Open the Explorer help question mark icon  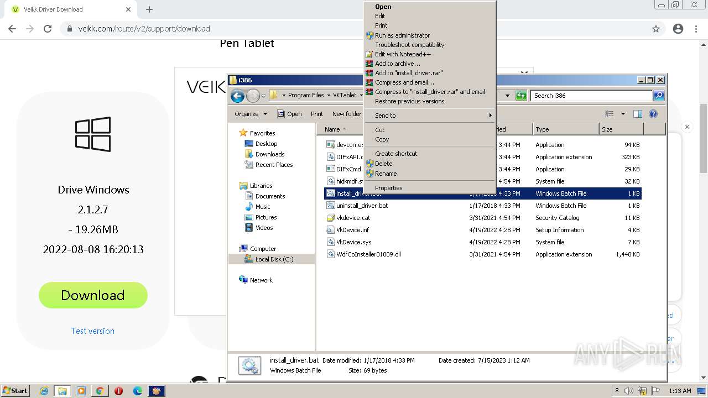click(x=653, y=114)
